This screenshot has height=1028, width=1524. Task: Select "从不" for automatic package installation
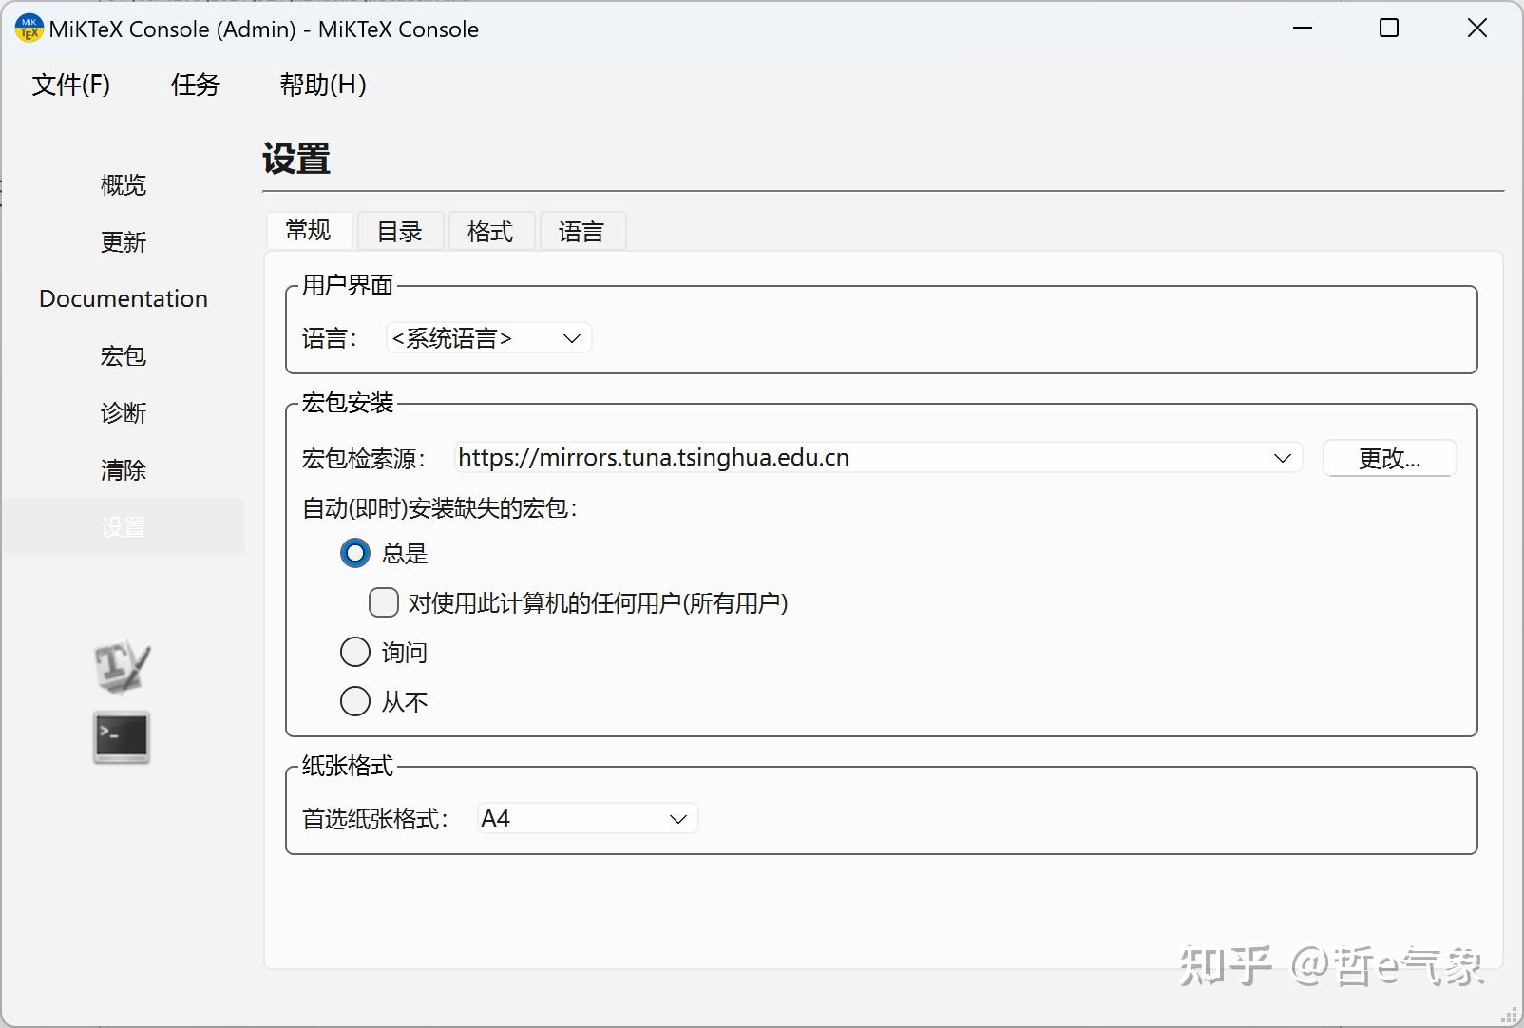click(x=354, y=701)
